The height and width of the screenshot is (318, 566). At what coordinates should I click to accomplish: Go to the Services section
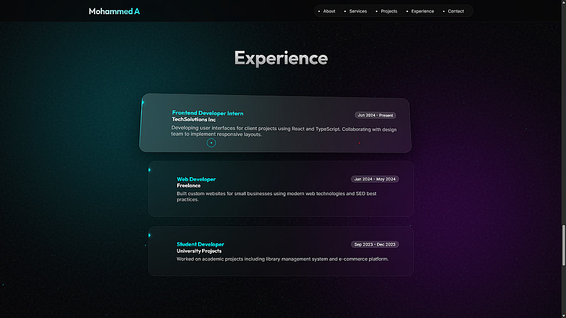click(x=358, y=11)
